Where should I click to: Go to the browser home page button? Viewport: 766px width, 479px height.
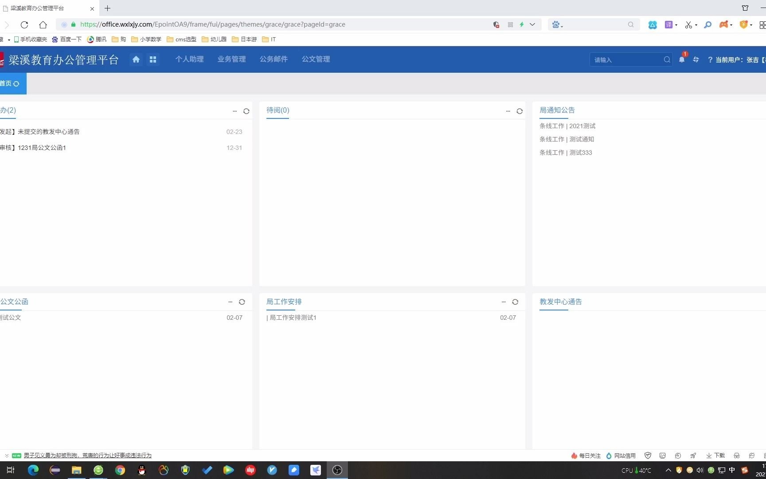click(x=43, y=25)
